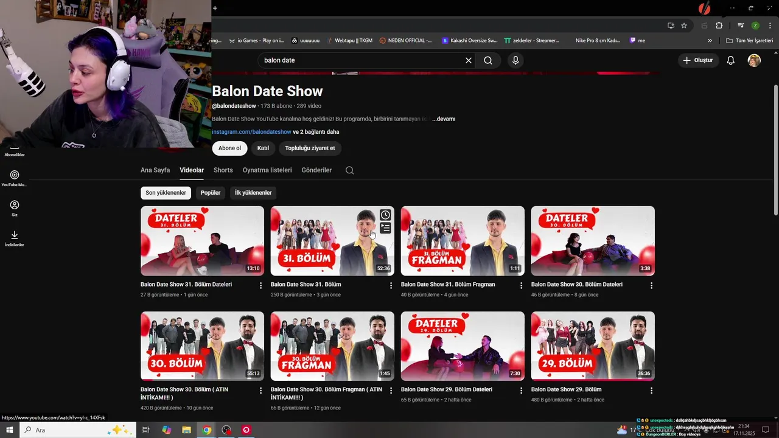Click the magnifier search button
Viewport: 779px width, 438px height.
coord(488,60)
